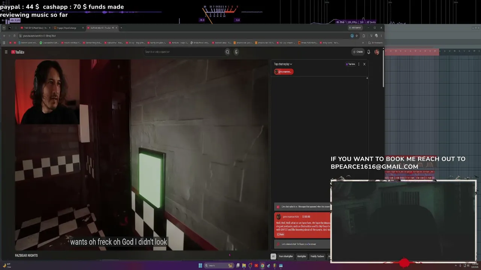Click the FAZBEAR NIGHTS video title

(26, 256)
